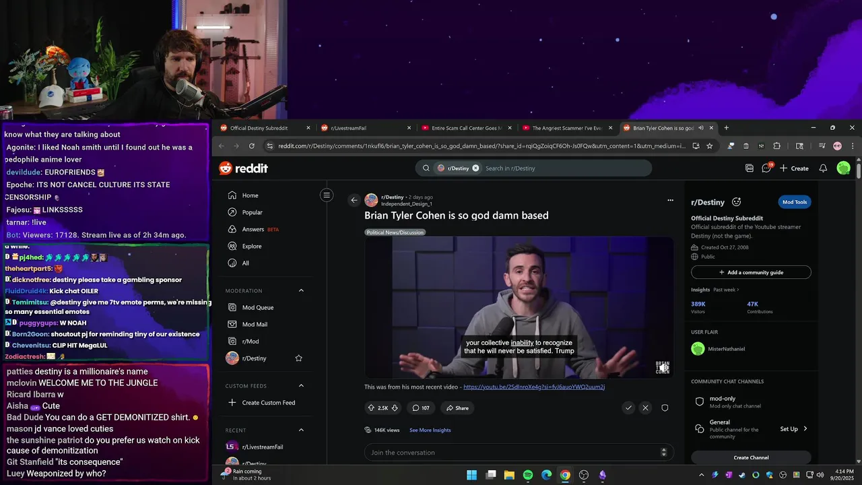Open Reddit notifications bell
Screen dimensions: 862x485
click(823, 168)
